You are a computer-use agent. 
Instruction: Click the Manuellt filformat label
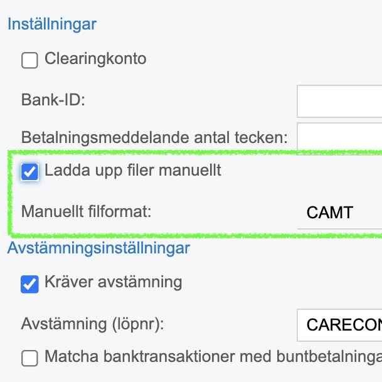tap(87, 211)
